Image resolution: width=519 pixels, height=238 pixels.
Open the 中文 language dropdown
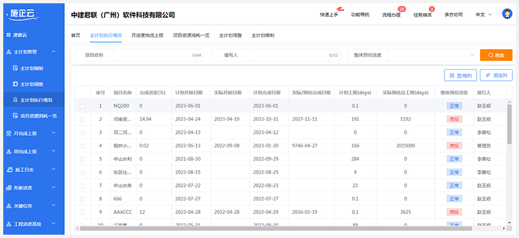tap(483, 15)
